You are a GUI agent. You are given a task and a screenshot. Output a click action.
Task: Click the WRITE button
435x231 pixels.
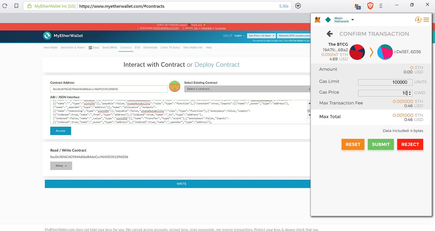pos(178,184)
